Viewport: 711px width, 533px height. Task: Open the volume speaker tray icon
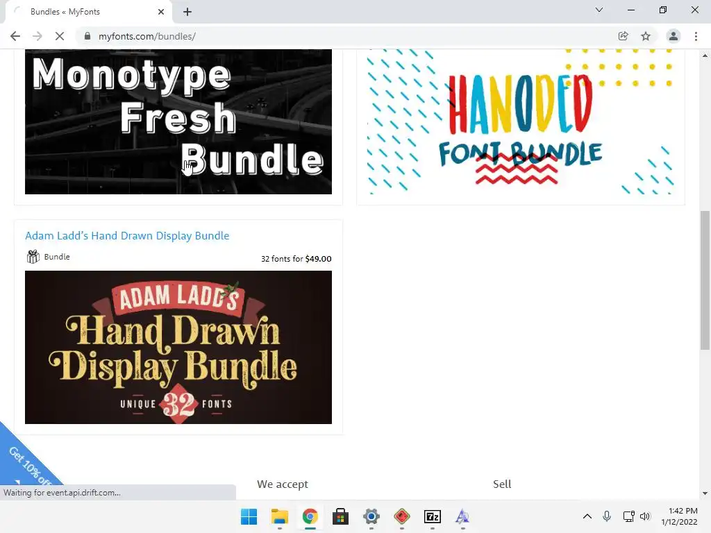[645, 516]
